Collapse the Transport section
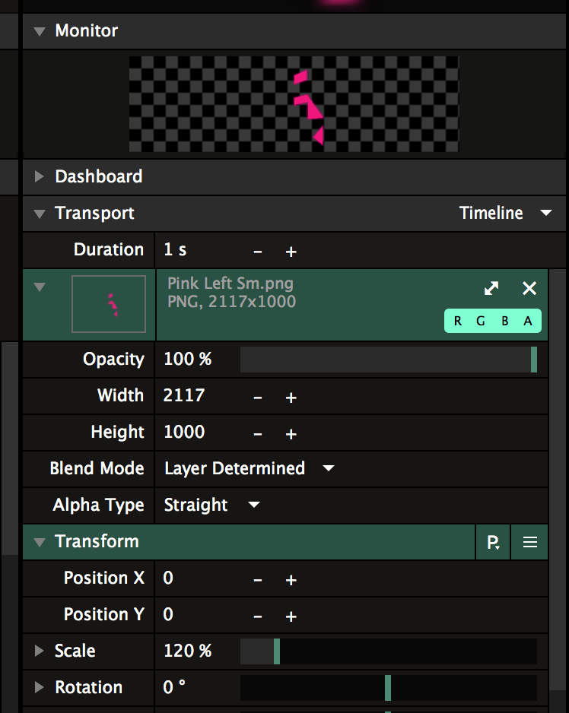This screenshot has height=713, width=569. [39, 214]
